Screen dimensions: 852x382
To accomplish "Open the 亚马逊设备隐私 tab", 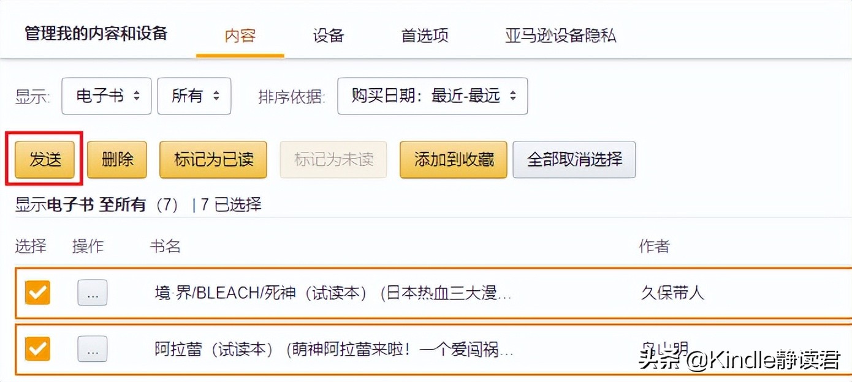I will (558, 36).
